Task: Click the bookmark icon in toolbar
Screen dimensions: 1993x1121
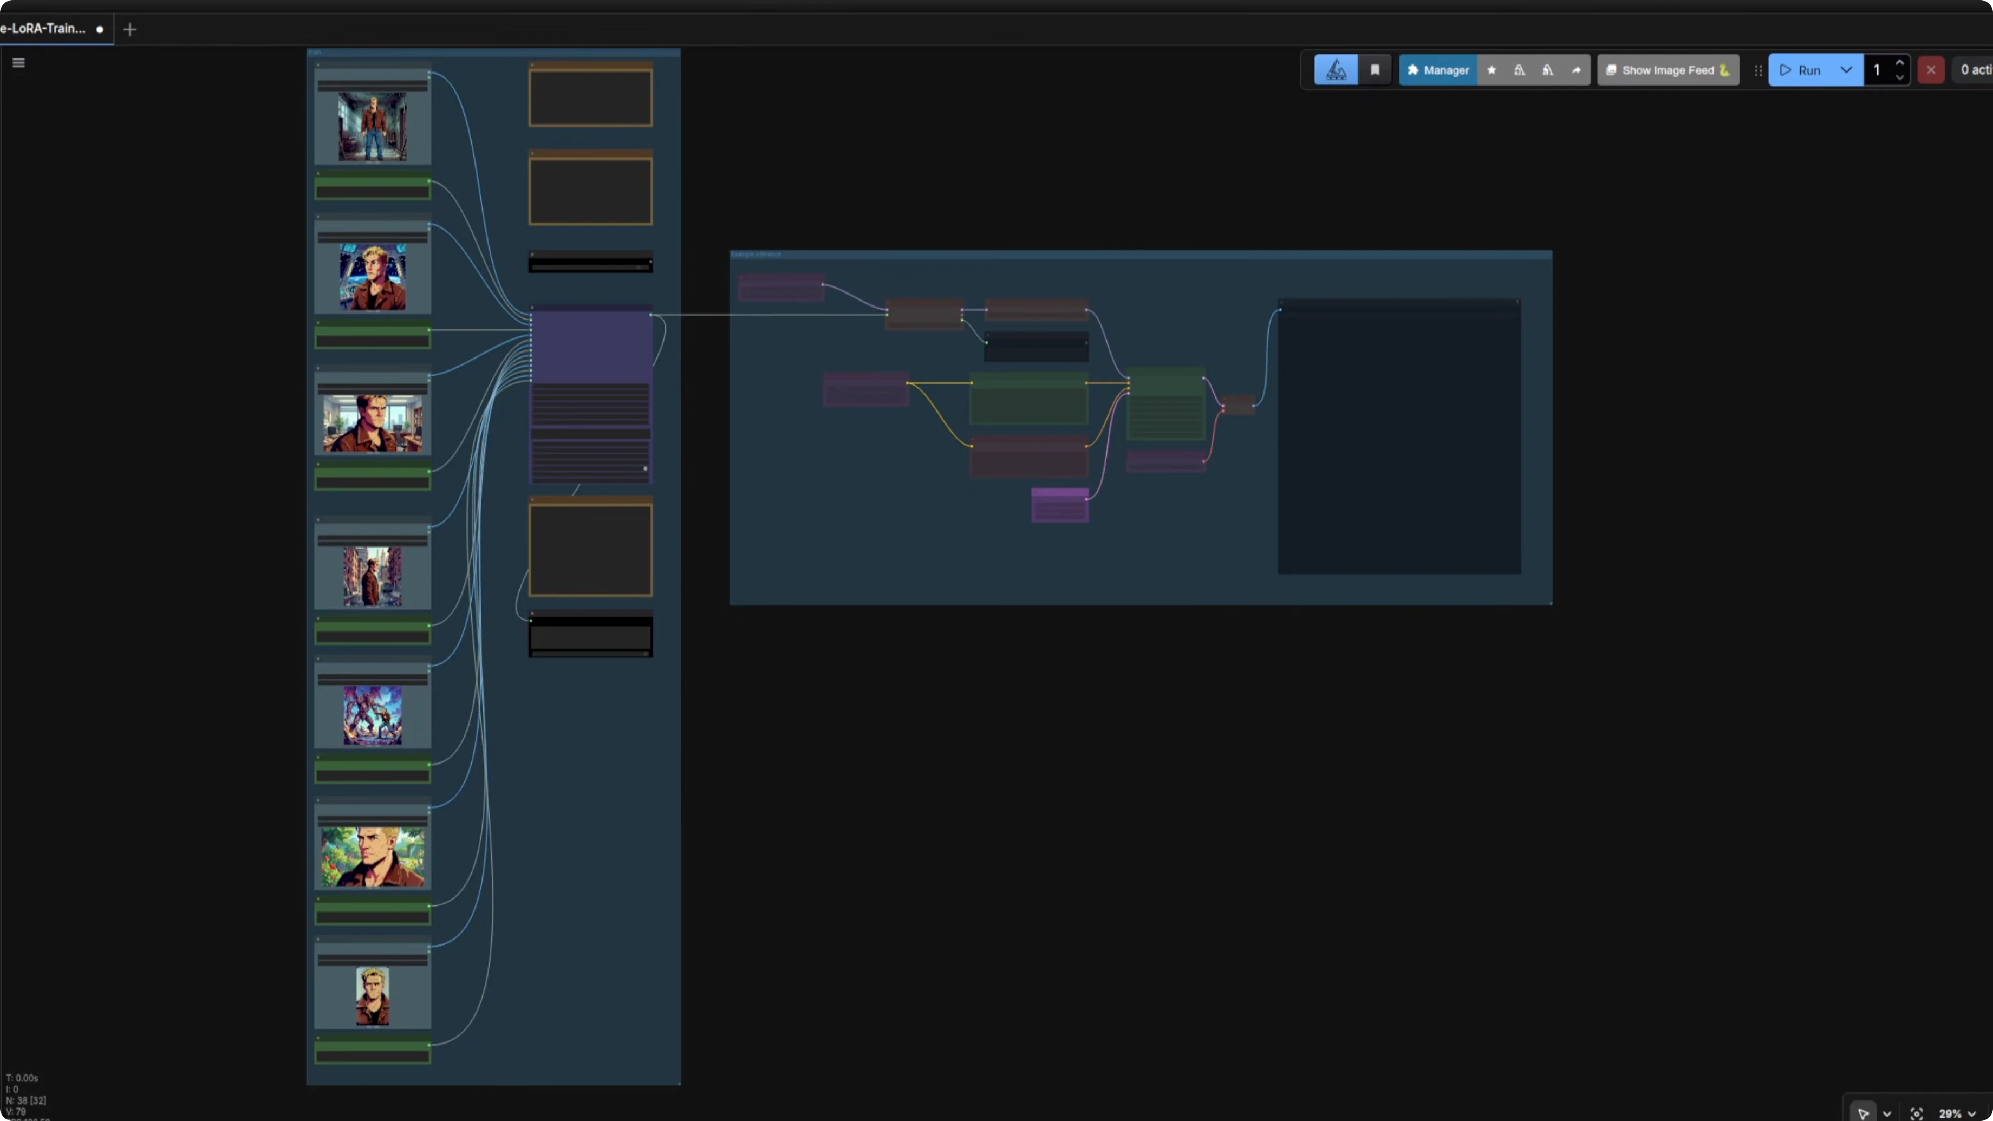Action: pos(1375,70)
